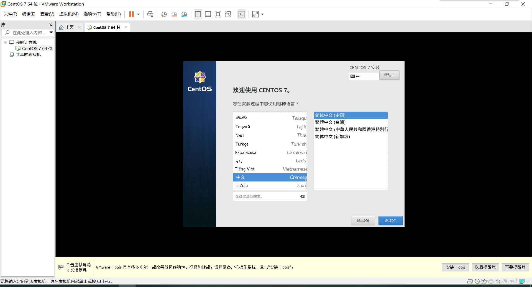
Task: Click the CD/DVD drive status icon
Action: [477, 281]
